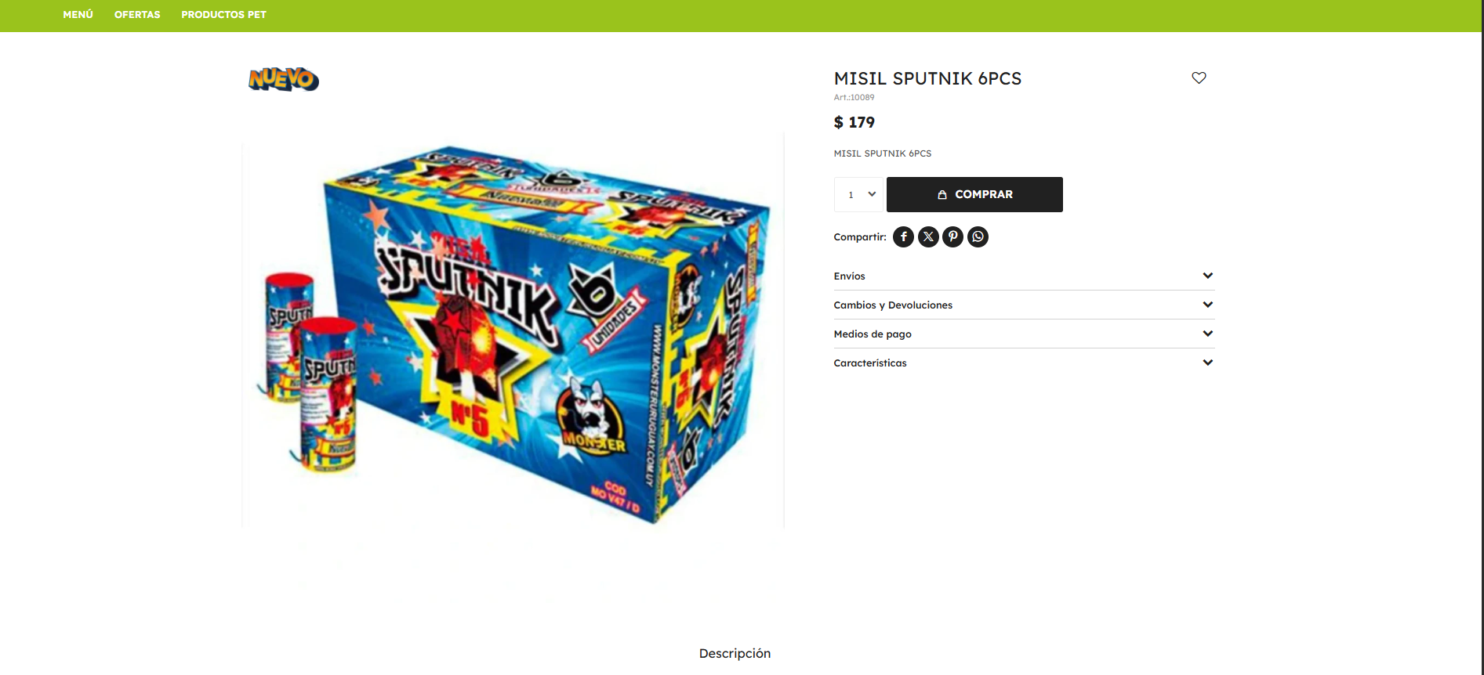The image size is (1484, 675).
Task: Open the MENÚ navigation item
Action: point(78,15)
